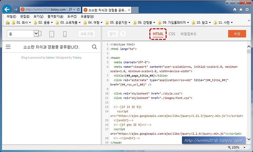Open a new blank browser tab

[x=135, y=10]
